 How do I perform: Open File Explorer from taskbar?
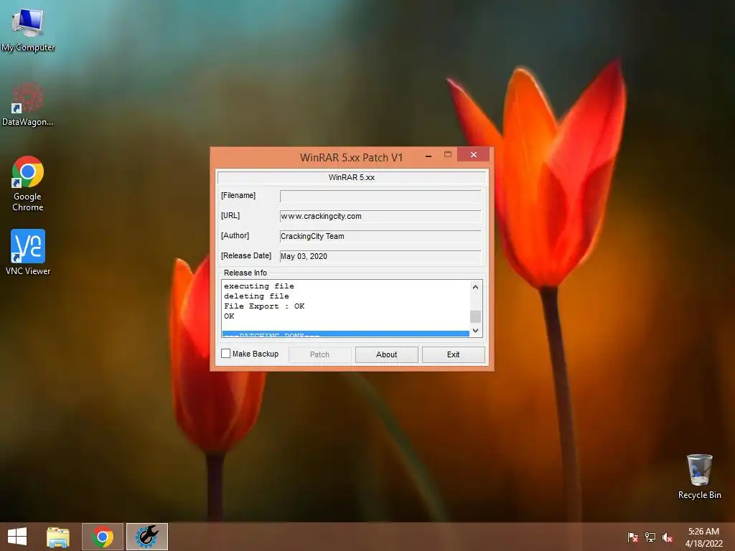click(x=58, y=537)
